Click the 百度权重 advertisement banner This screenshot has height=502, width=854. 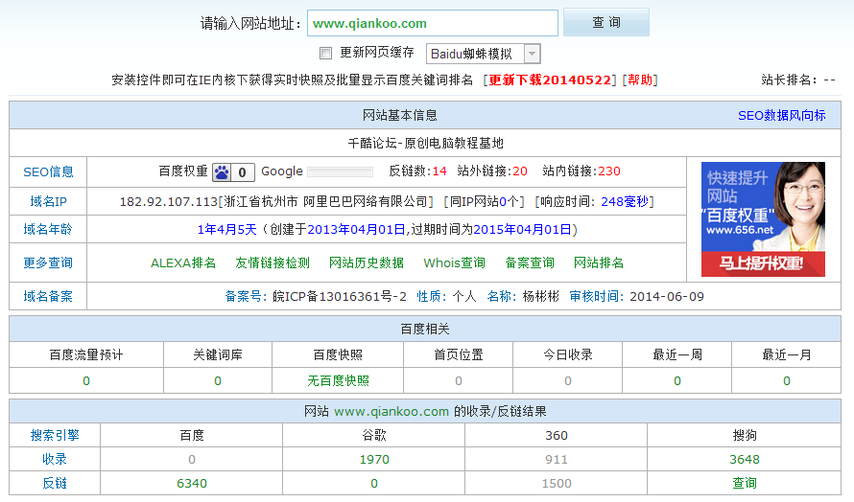click(x=763, y=219)
